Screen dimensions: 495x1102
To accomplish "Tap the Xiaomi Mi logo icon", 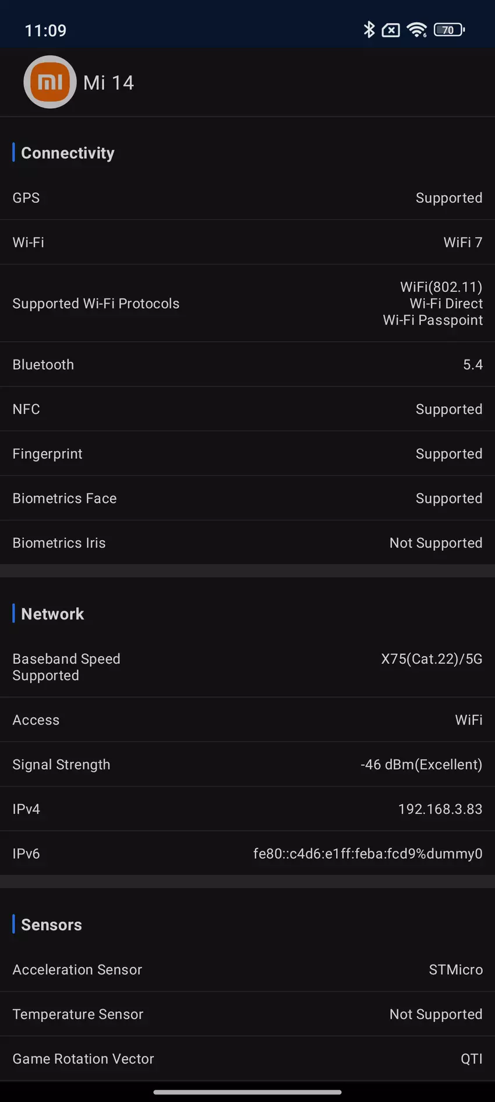I will coord(50,82).
